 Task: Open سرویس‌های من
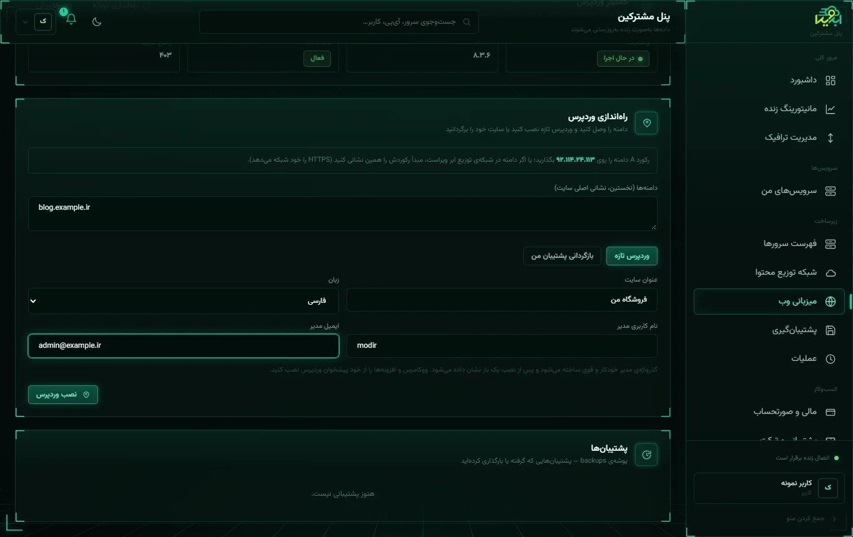click(x=769, y=190)
